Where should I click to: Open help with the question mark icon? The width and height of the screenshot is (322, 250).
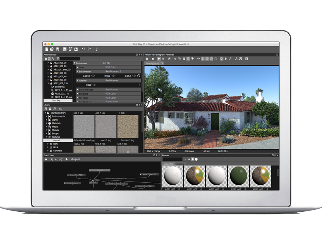click(x=96, y=49)
